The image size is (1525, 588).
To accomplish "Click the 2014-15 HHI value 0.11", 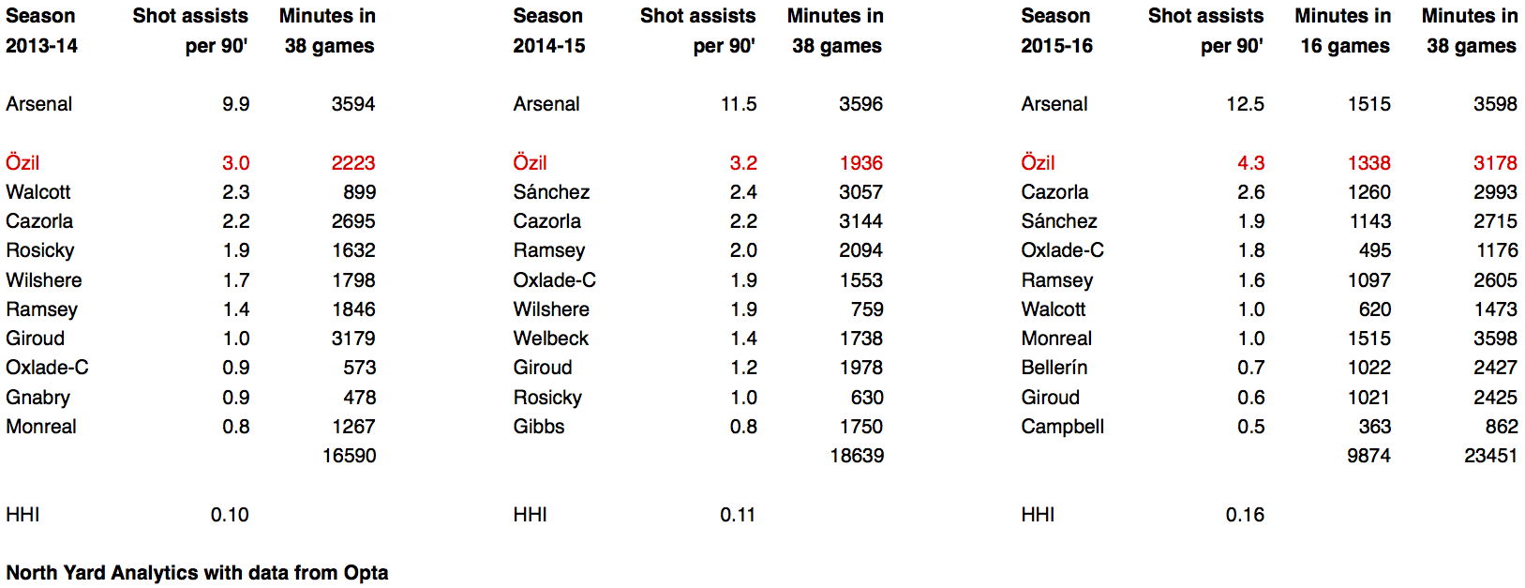I will tap(738, 515).
